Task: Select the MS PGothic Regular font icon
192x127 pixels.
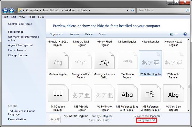Action: coord(81,93)
